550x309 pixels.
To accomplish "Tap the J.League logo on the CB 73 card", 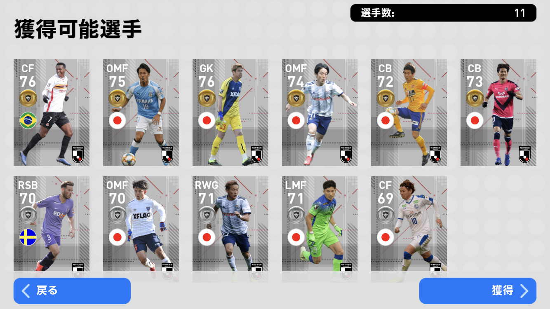I will tap(524, 154).
